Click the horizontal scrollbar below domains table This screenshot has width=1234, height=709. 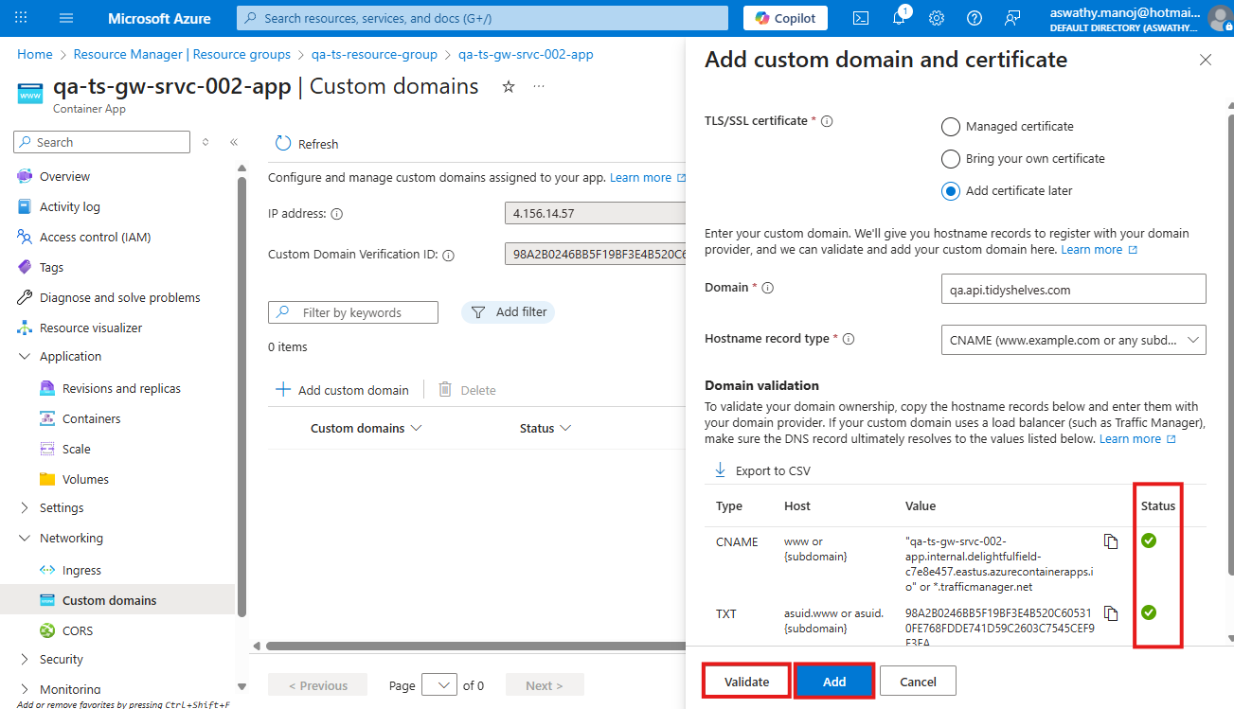(x=477, y=647)
